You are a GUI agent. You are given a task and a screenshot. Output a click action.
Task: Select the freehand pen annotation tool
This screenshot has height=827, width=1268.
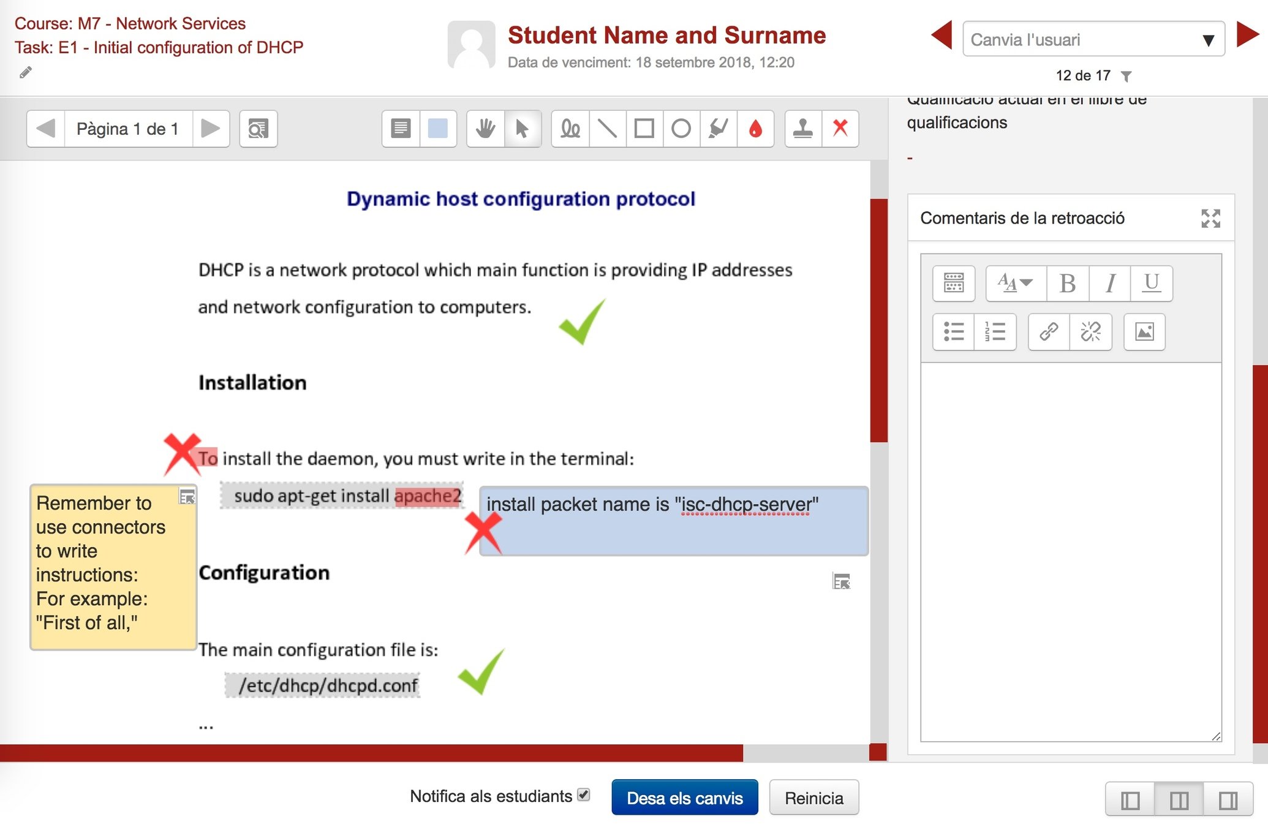[570, 129]
